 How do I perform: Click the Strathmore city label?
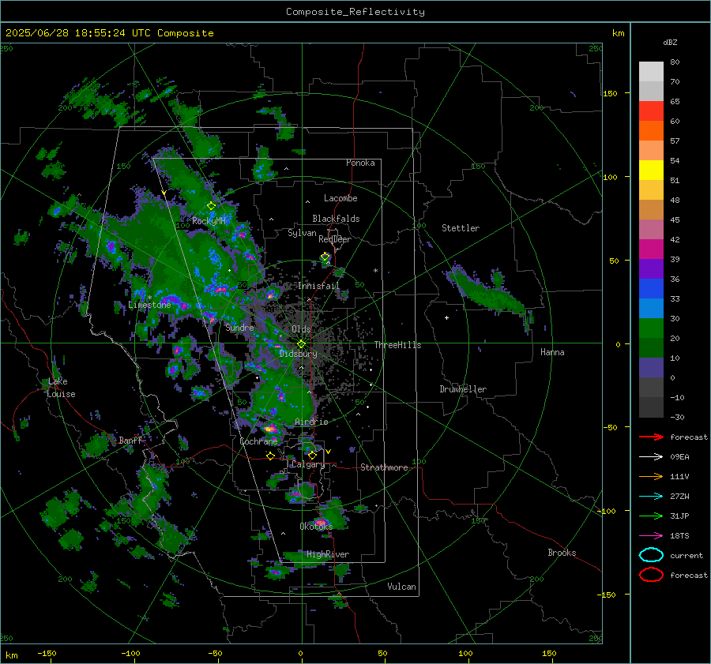tap(384, 467)
